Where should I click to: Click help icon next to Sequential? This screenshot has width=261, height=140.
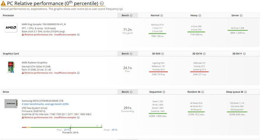(x=164, y=92)
